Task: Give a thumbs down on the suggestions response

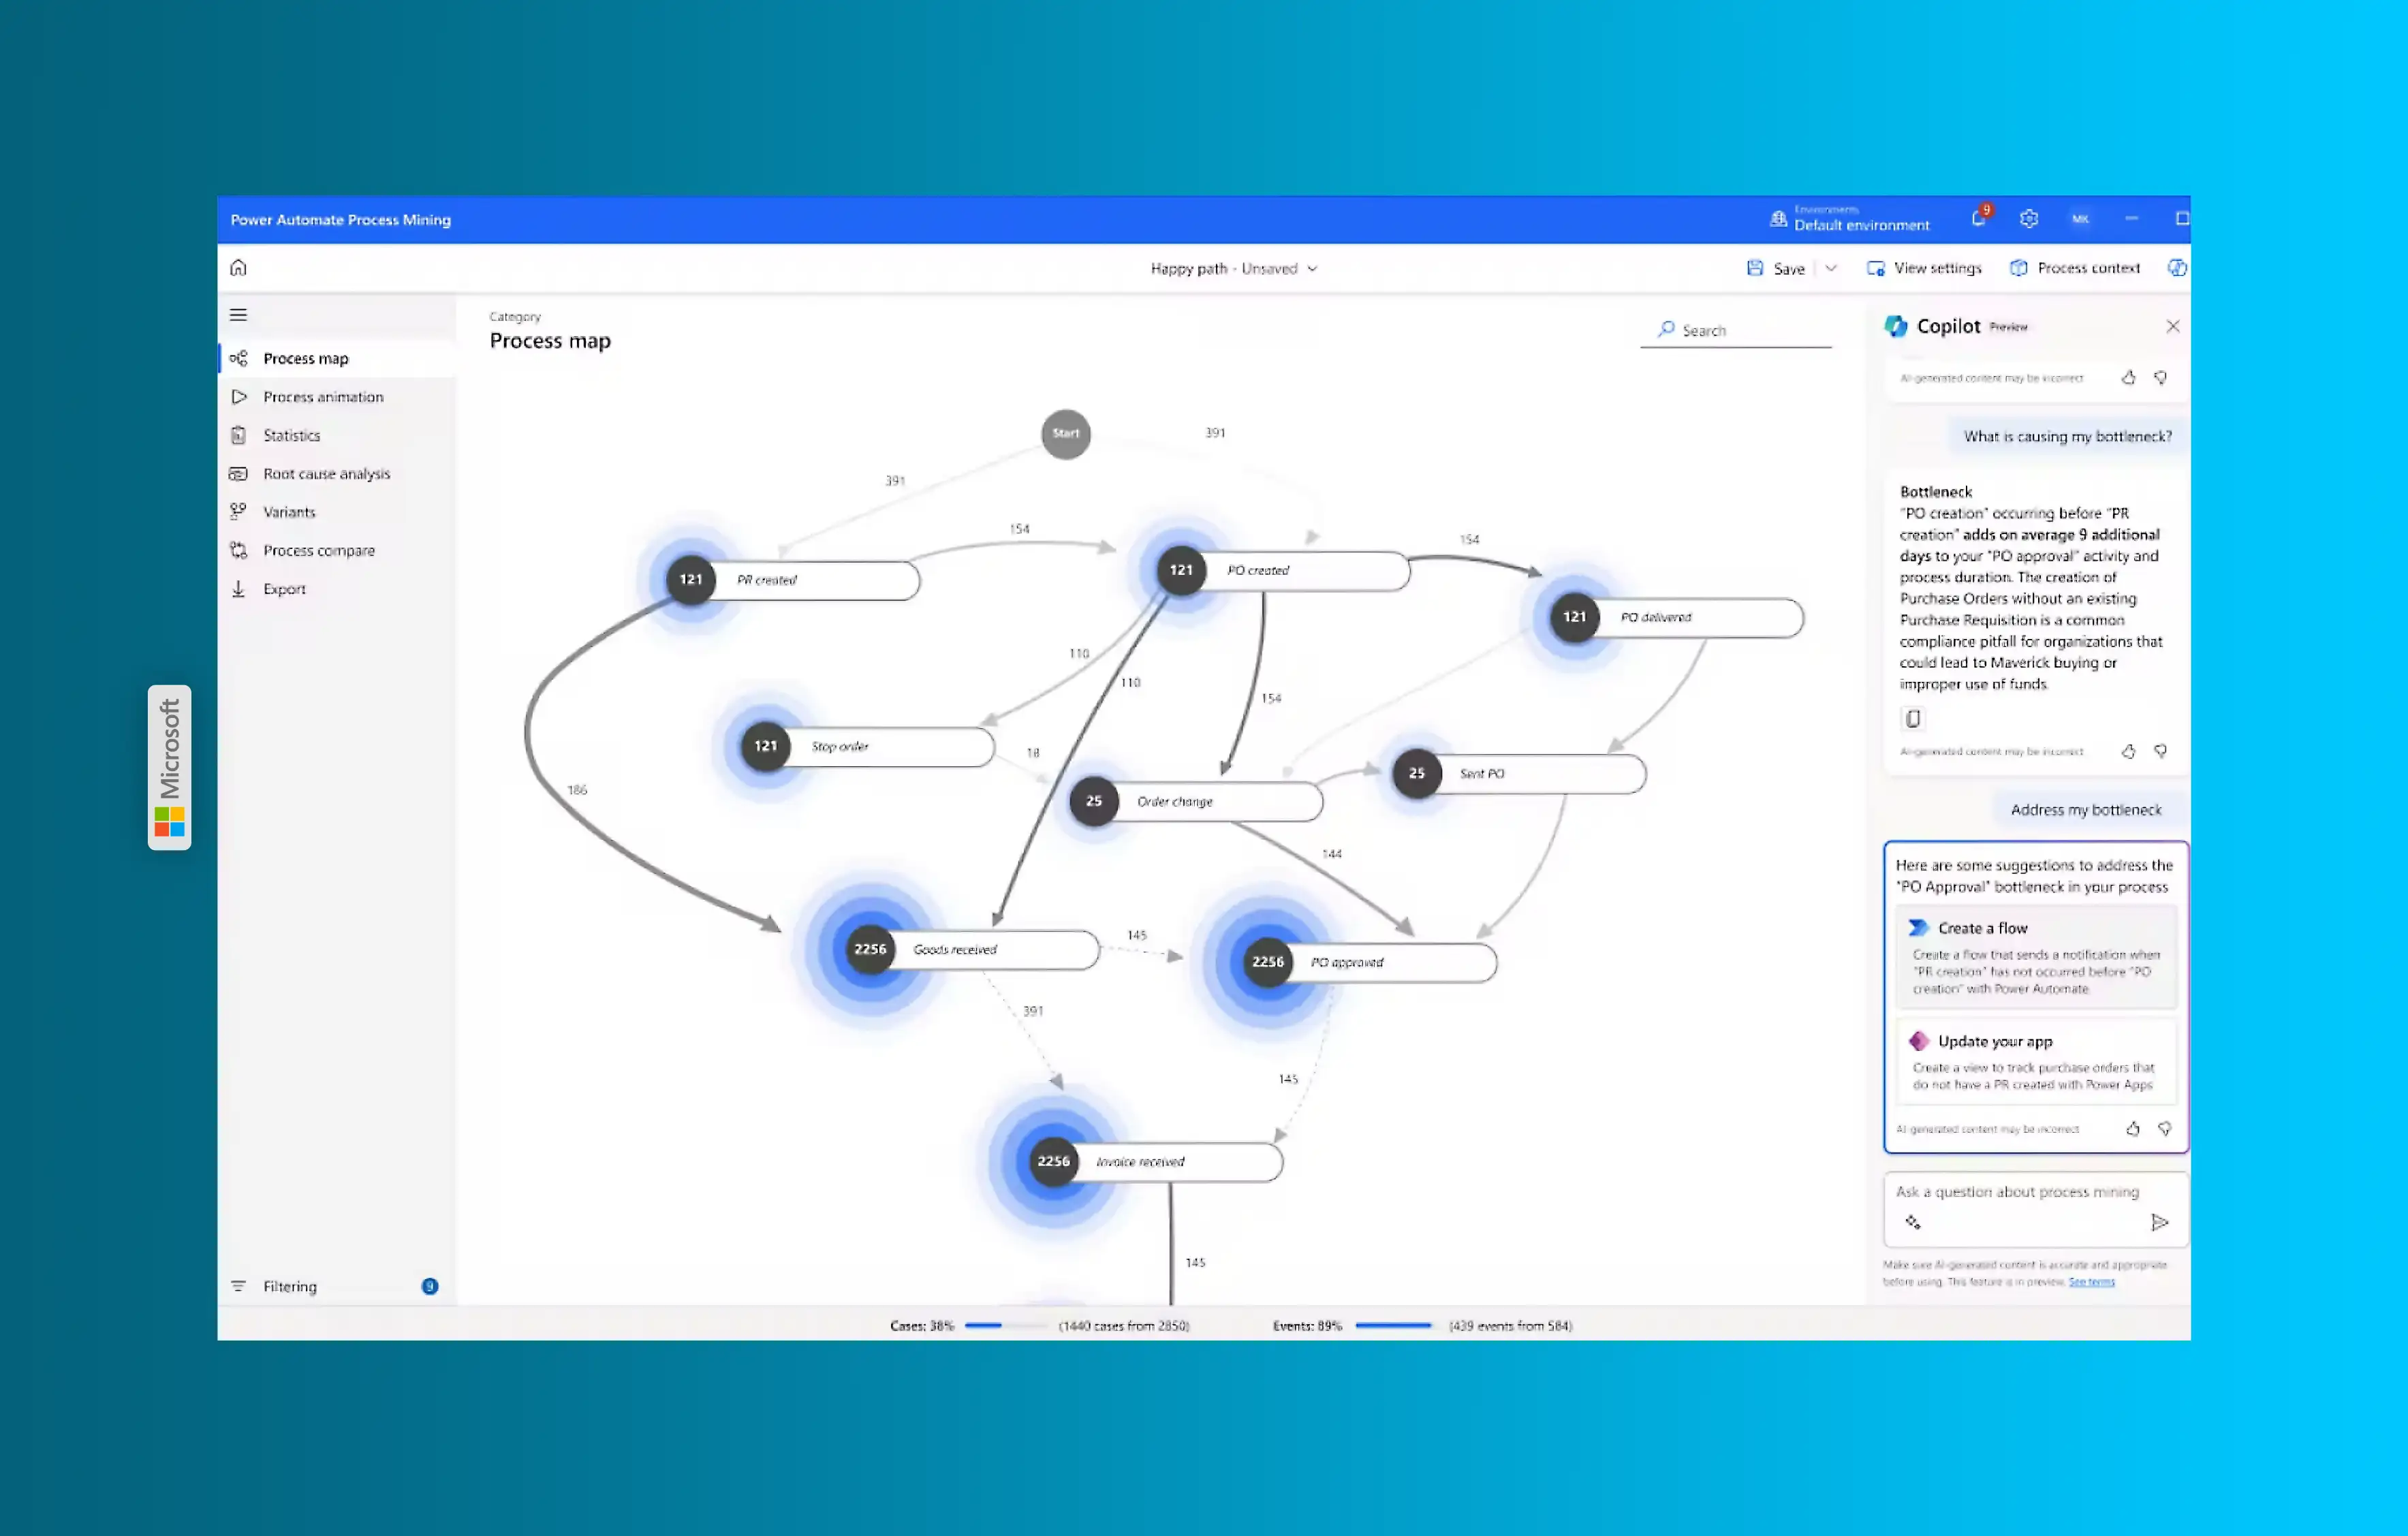Action: [x=2166, y=1128]
